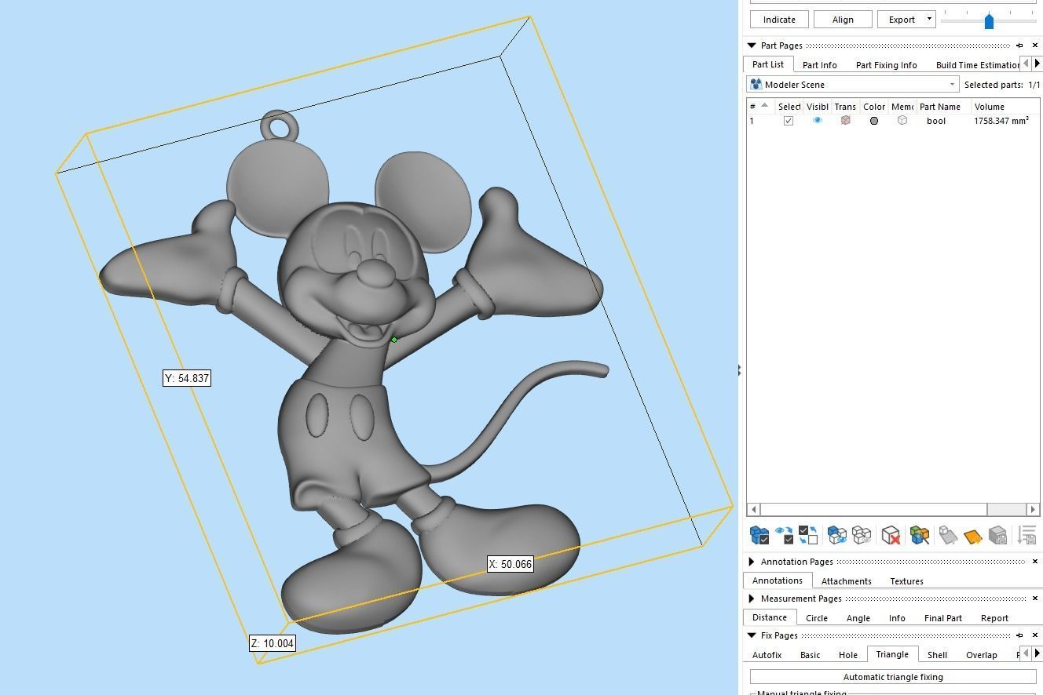Select the Part List tab
Image resolution: width=1043 pixels, height=695 pixels.
[x=767, y=64]
